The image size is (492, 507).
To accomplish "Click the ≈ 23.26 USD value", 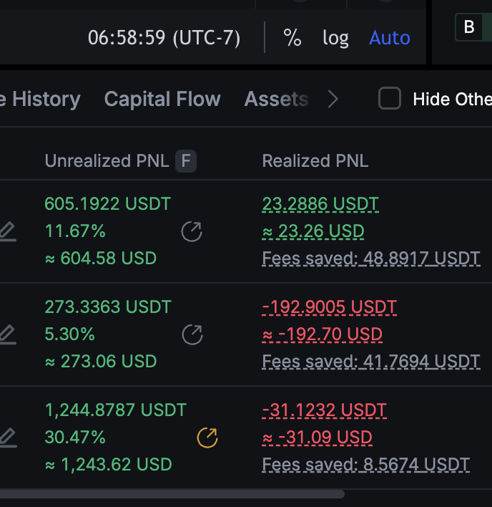I will pyautogui.click(x=313, y=231).
